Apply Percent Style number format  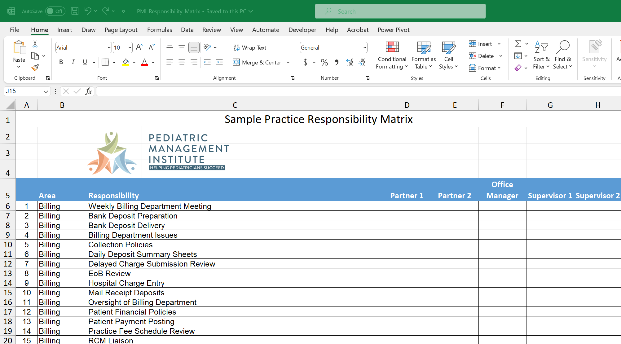point(324,62)
